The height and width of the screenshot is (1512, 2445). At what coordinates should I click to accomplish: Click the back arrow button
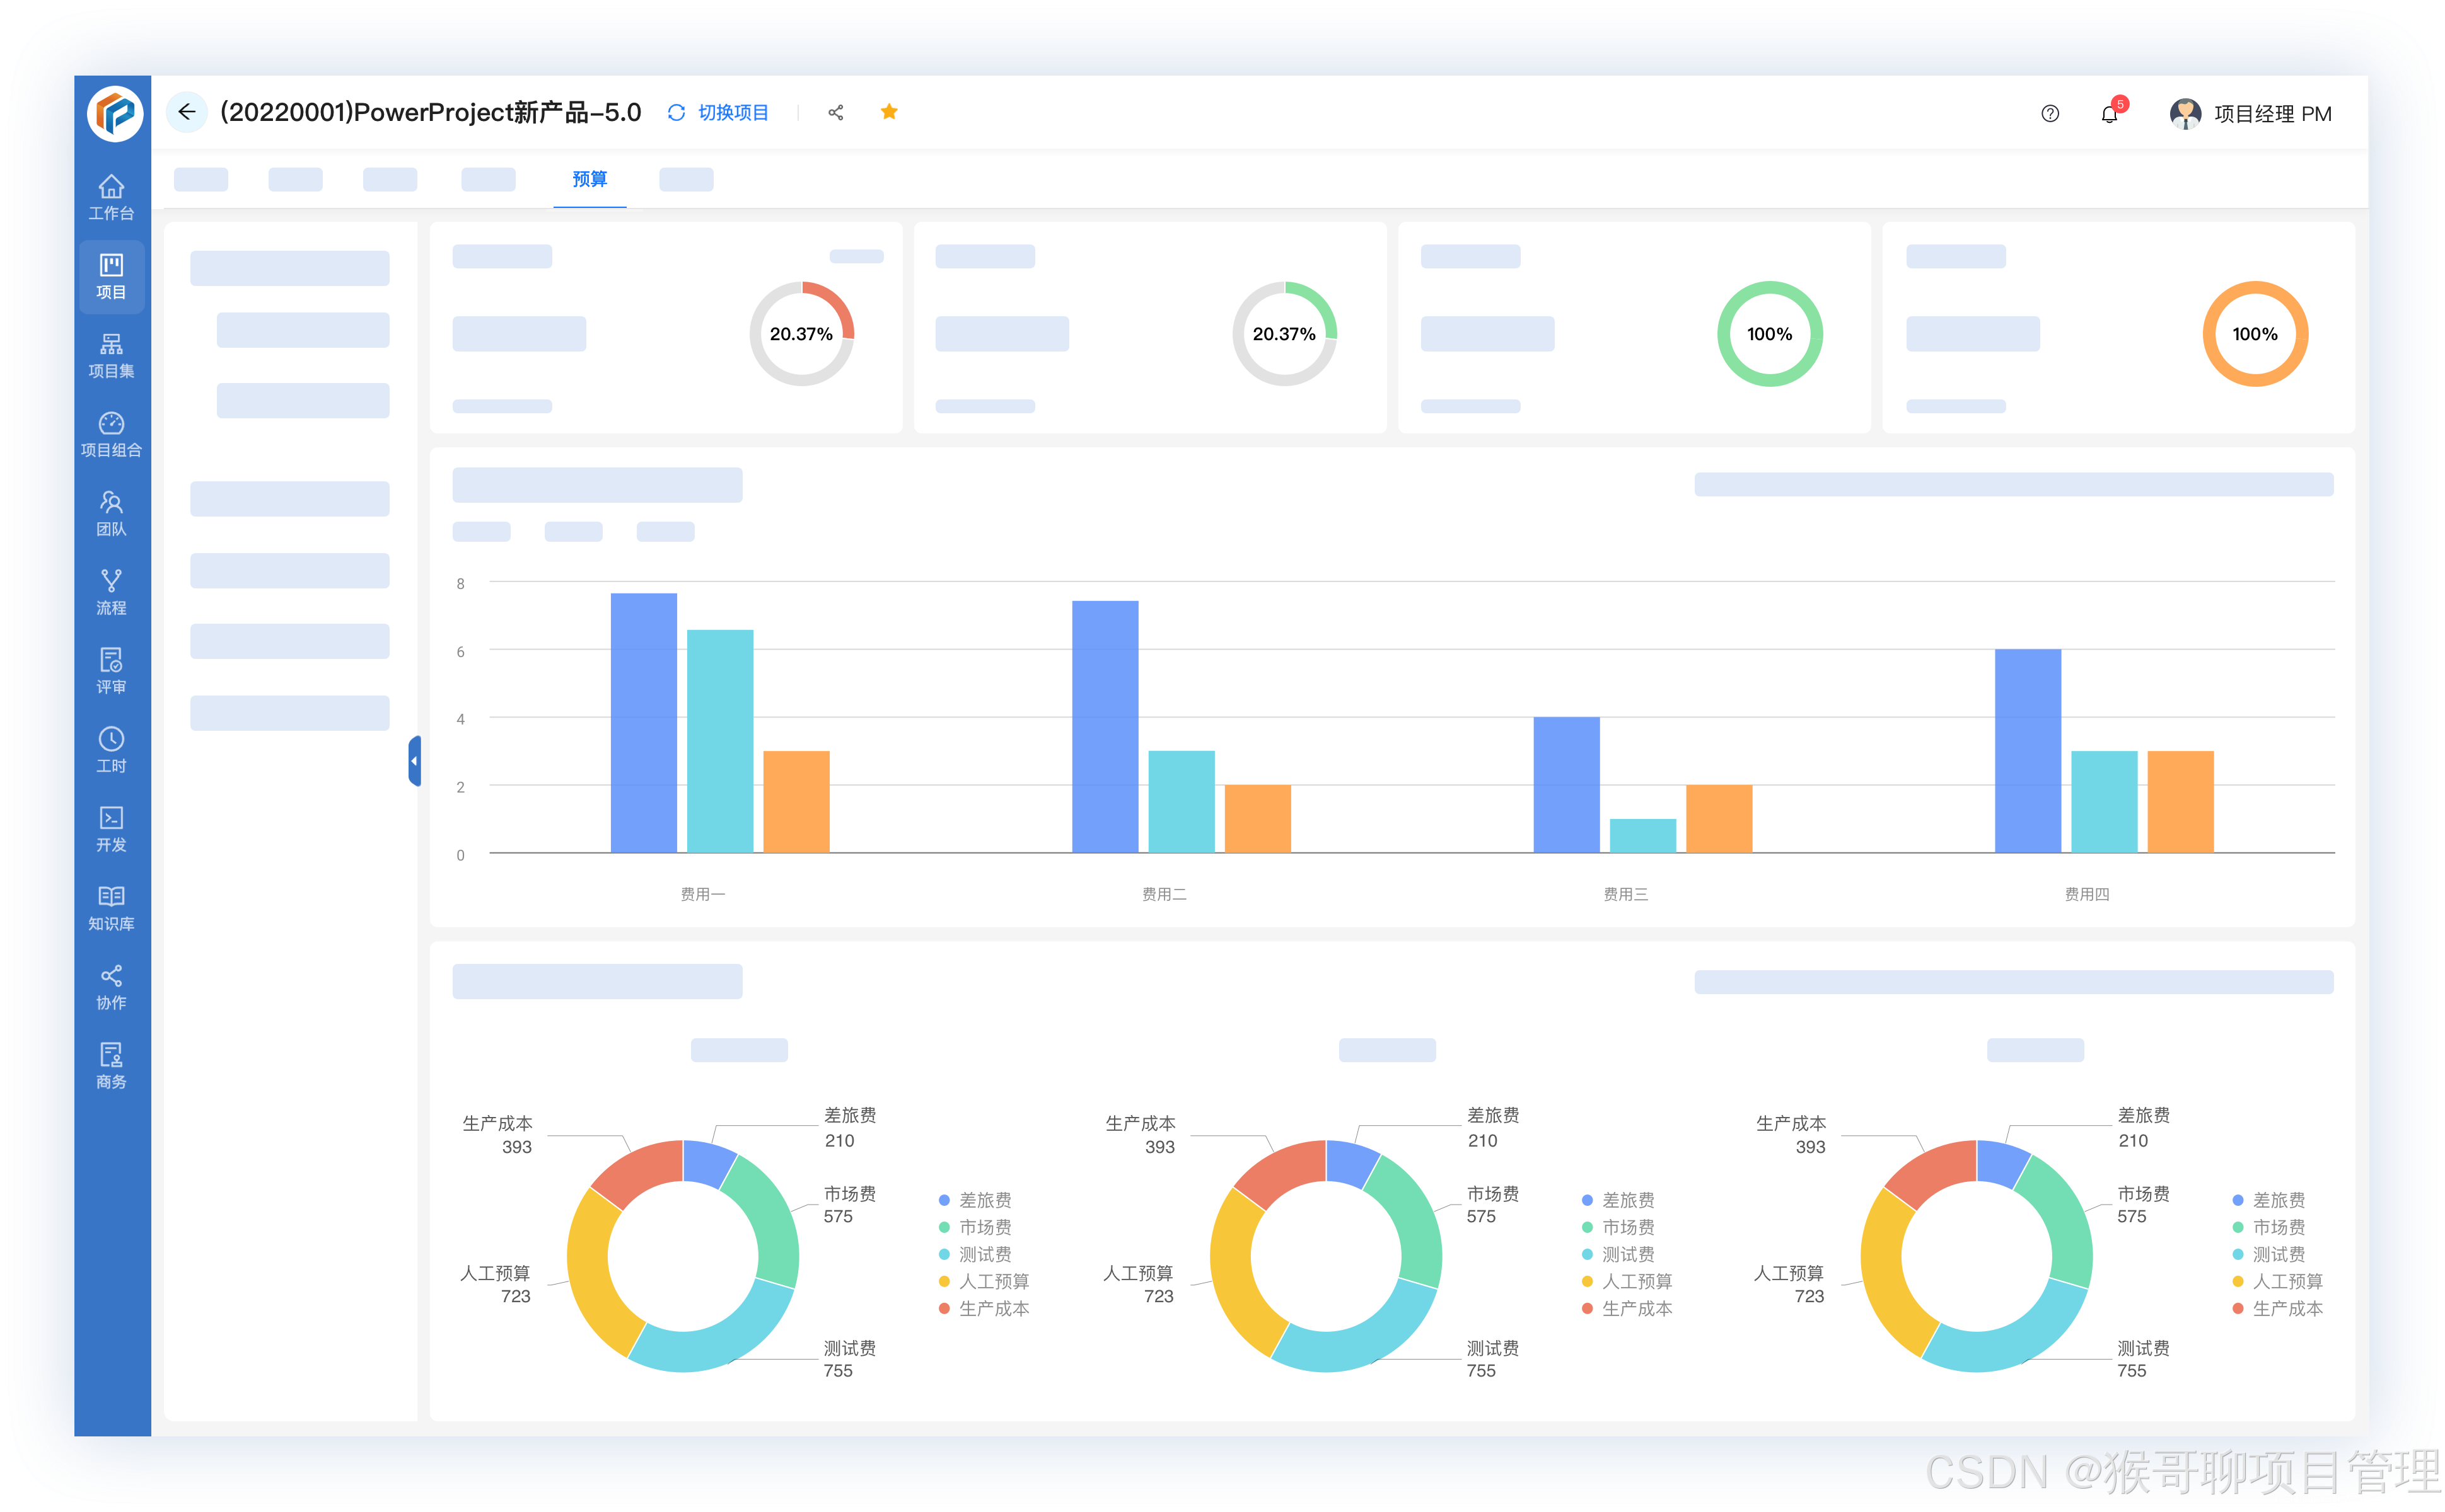(186, 112)
